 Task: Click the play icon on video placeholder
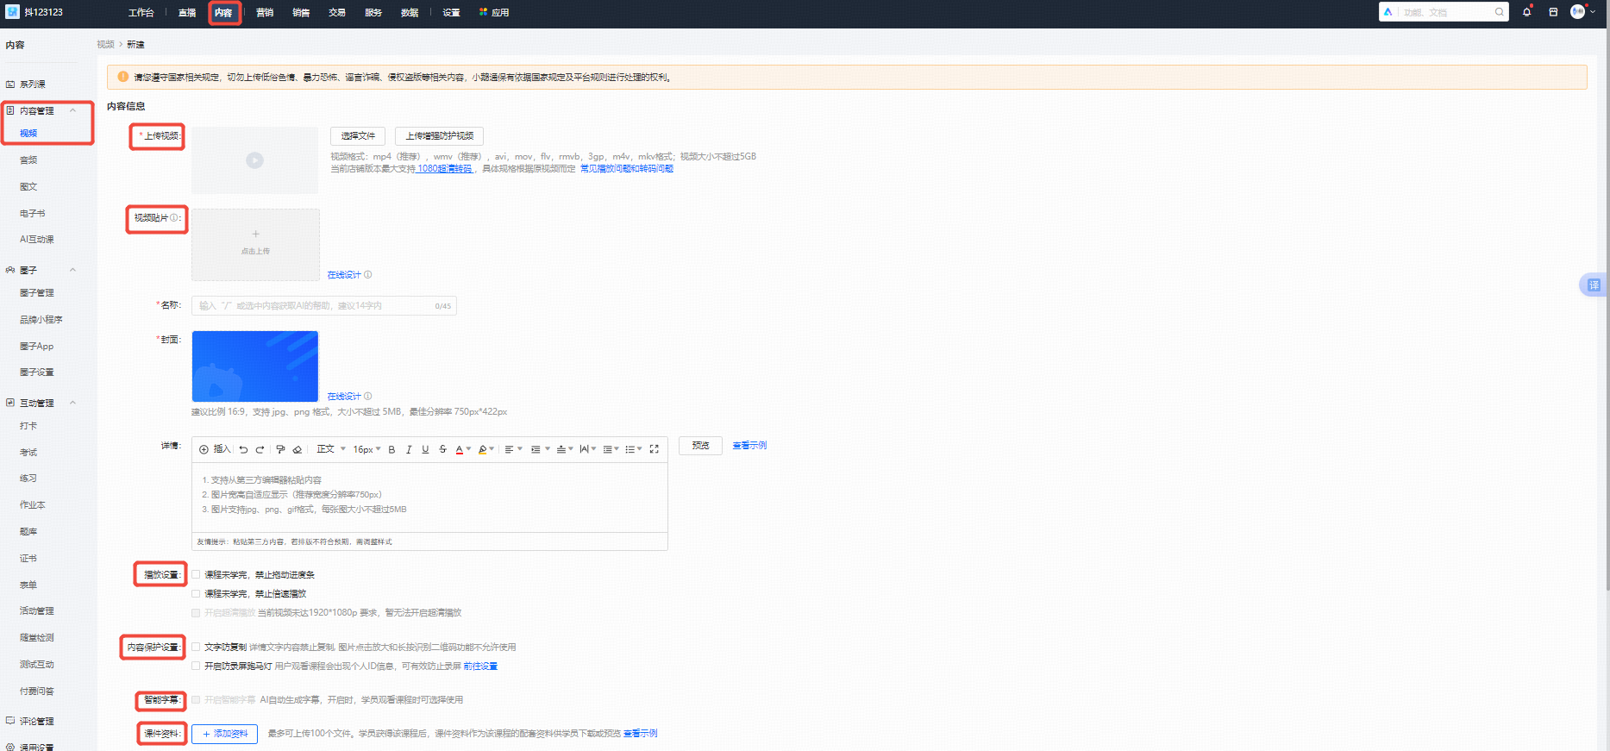(x=254, y=160)
